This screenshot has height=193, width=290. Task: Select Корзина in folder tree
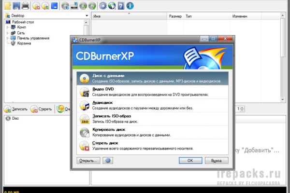click(24, 43)
